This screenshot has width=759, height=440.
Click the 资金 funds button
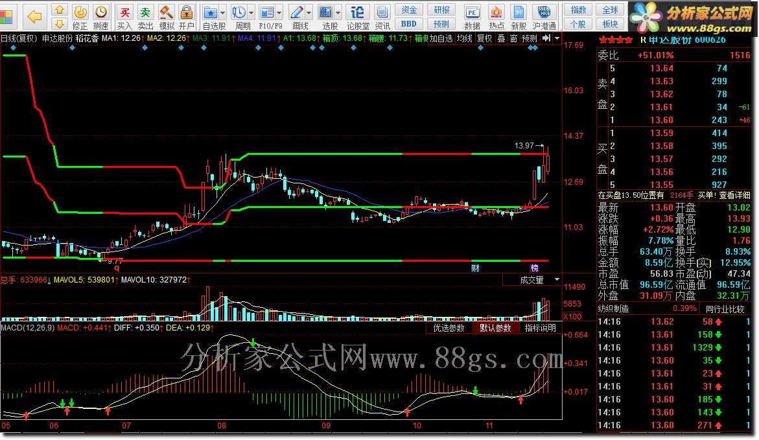409,10
